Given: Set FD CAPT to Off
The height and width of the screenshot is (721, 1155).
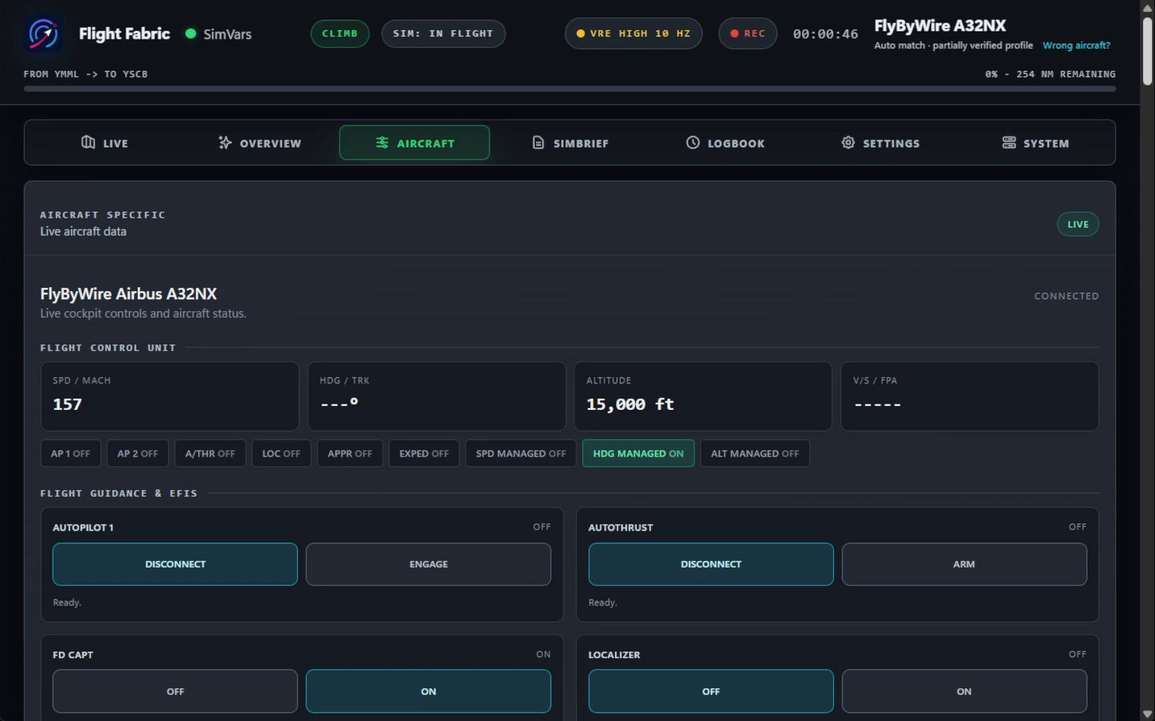Looking at the screenshot, I should pos(175,692).
